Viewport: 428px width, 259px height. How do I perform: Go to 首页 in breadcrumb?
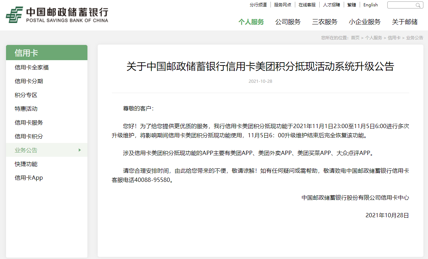[x=355, y=38]
